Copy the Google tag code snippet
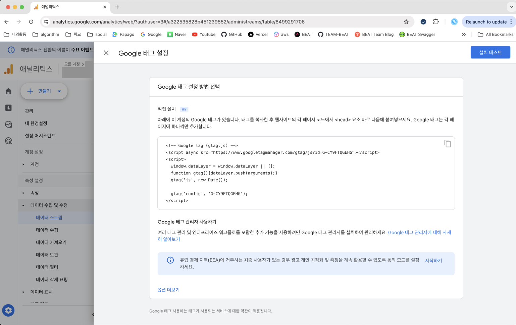The width and height of the screenshot is (516, 325). (x=448, y=144)
